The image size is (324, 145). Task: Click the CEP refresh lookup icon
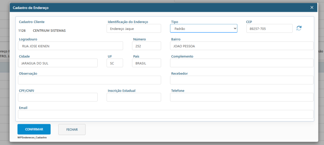pos(299,28)
